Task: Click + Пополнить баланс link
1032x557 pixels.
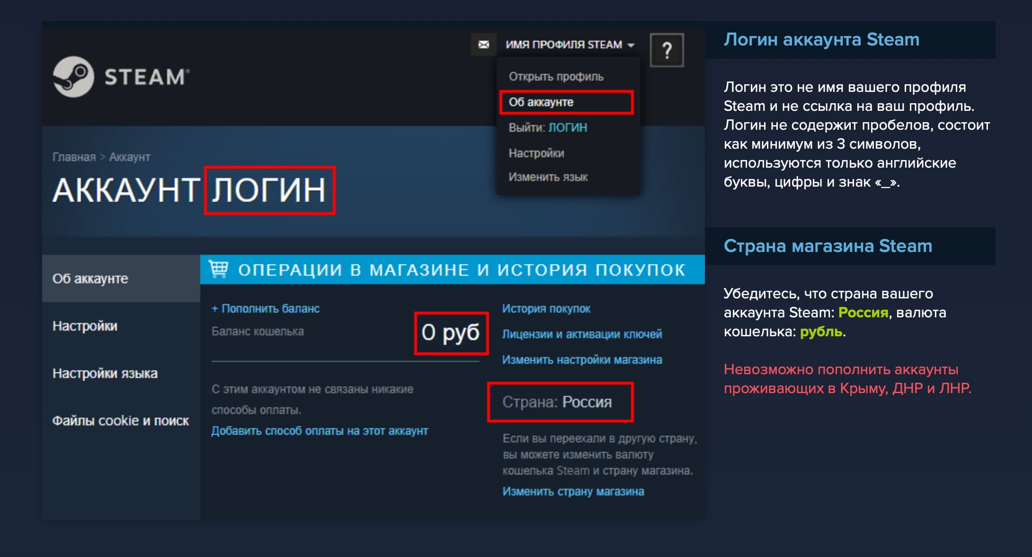Action: (265, 308)
